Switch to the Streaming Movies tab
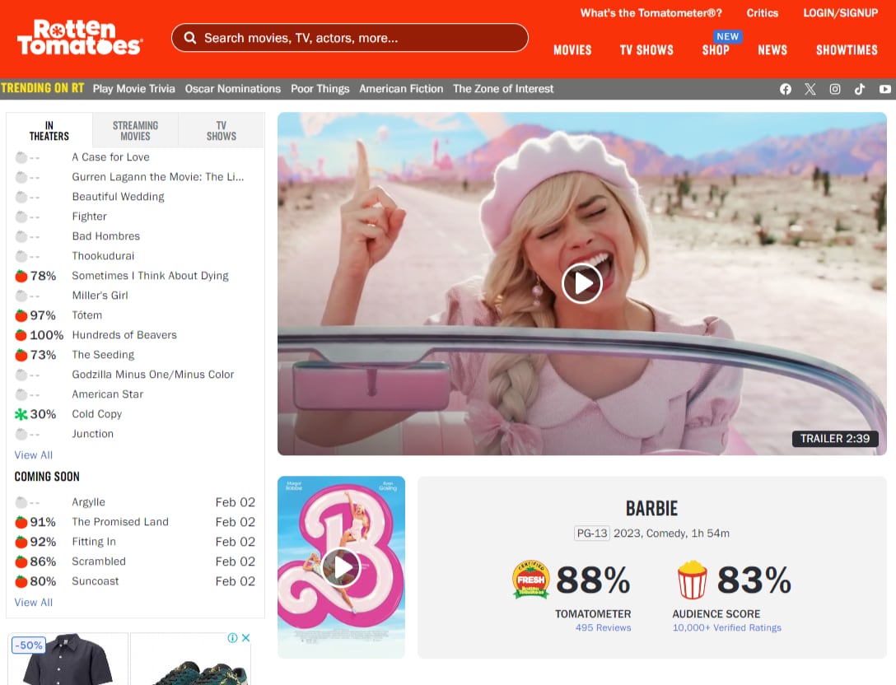 135,131
